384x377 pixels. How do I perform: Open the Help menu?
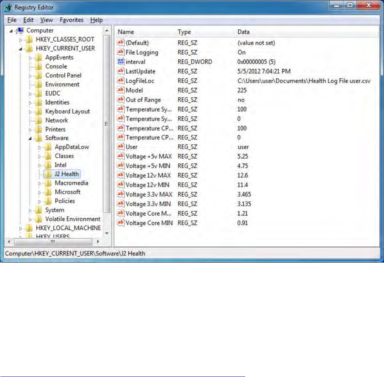point(96,20)
